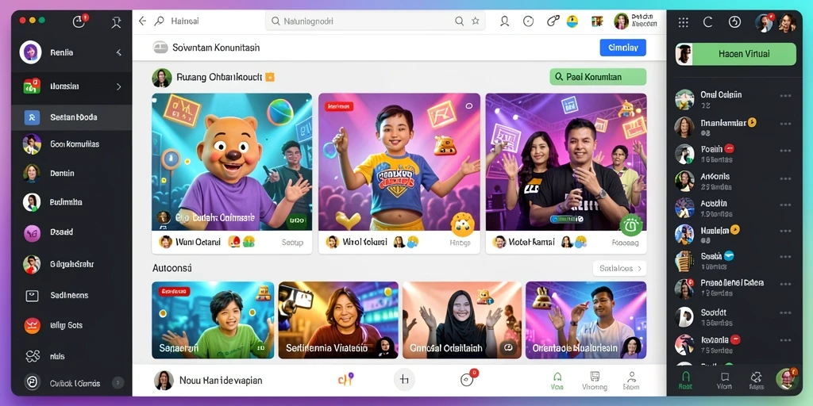Open options dots for Poaiih

[x=785, y=150]
